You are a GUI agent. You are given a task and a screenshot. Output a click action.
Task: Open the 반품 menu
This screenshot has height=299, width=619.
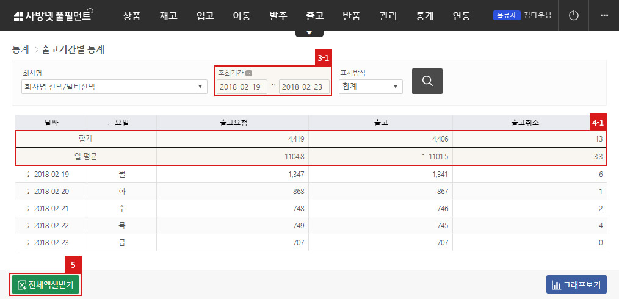point(352,16)
